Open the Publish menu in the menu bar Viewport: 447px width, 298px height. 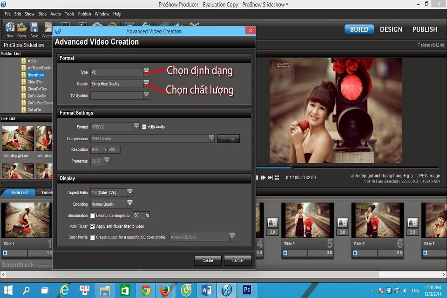click(84, 14)
